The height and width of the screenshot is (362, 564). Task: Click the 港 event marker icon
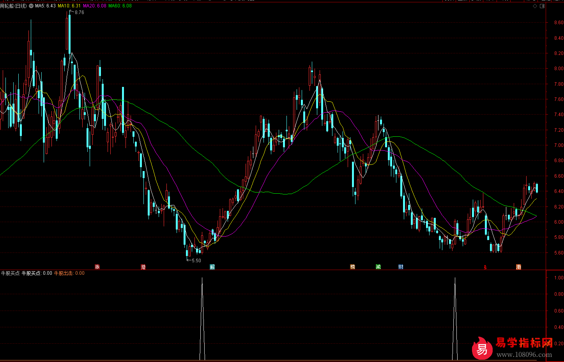coord(143,267)
